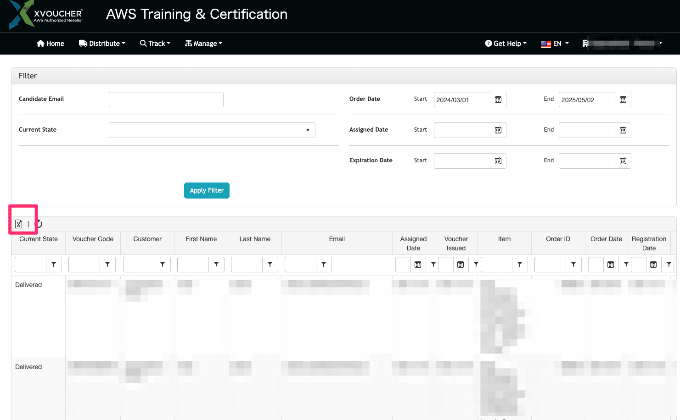Click the refresh grid icon
Screen dimensions: 680x420
(39, 224)
